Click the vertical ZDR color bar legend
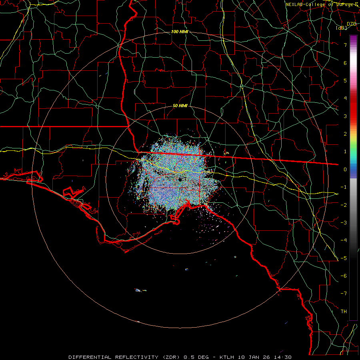Viewport: 360px width, 360px height. click(x=353, y=178)
